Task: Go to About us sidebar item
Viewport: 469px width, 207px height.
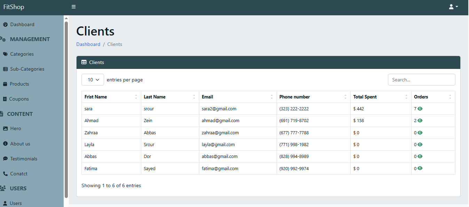Action: pyautogui.click(x=20, y=144)
